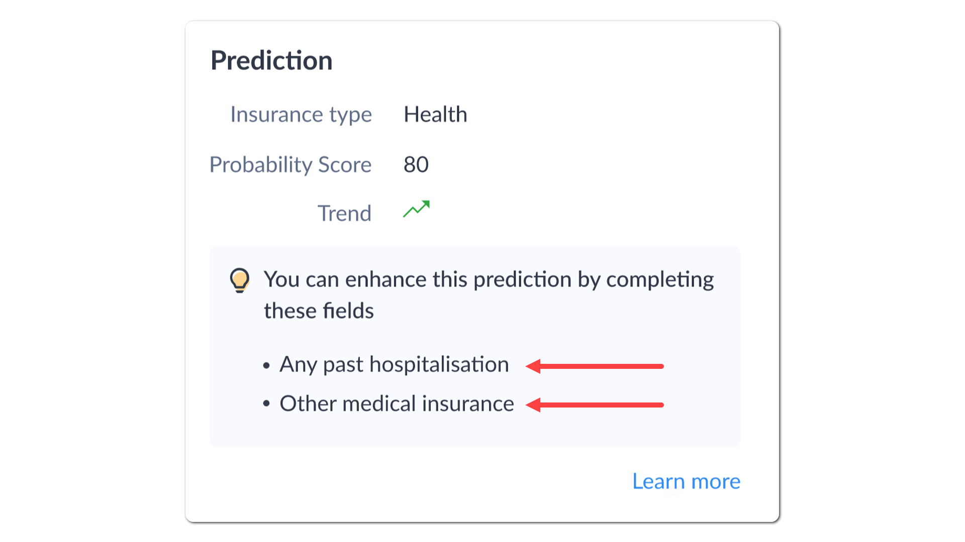
Task: Click the green upward trend icon
Action: coord(416,209)
